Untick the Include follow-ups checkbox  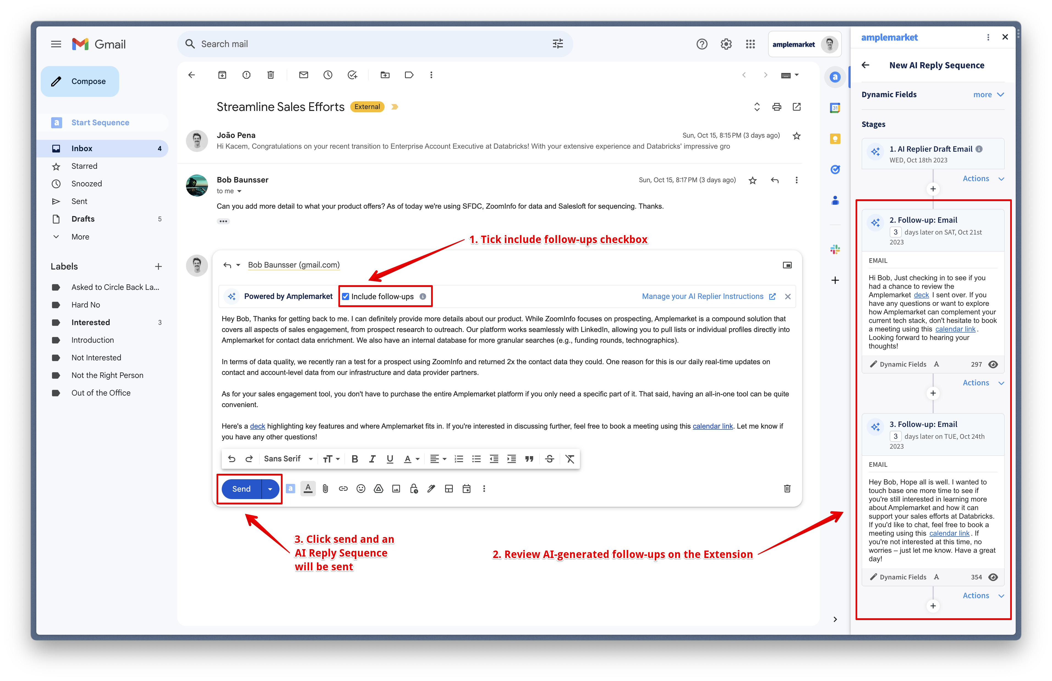pyautogui.click(x=346, y=297)
